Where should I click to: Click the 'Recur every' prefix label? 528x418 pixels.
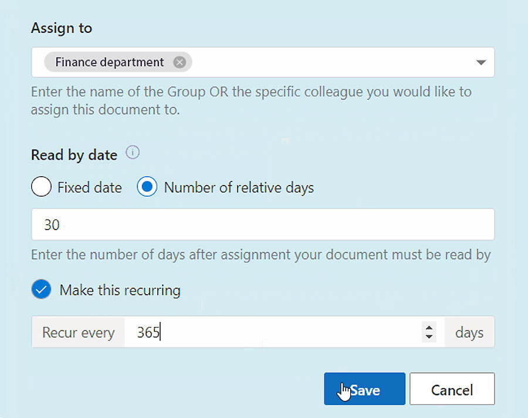pyautogui.click(x=78, y=332)
